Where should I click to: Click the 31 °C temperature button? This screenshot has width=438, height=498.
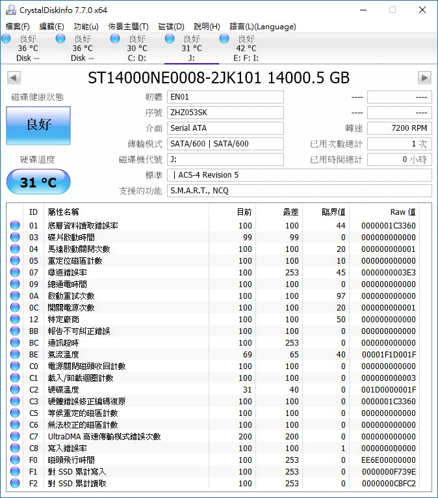tap(38, 182)
